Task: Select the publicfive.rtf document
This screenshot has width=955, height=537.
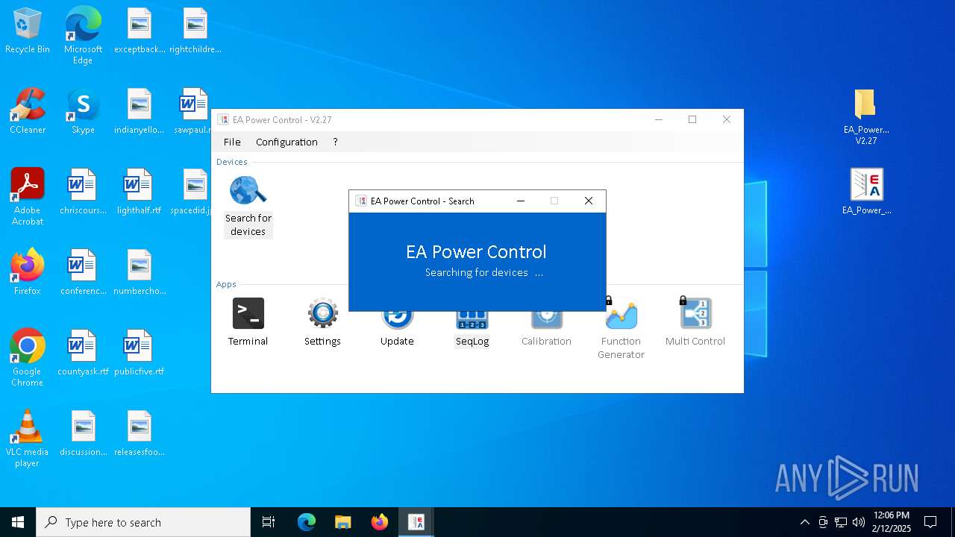Action: (x=140, y=352)
